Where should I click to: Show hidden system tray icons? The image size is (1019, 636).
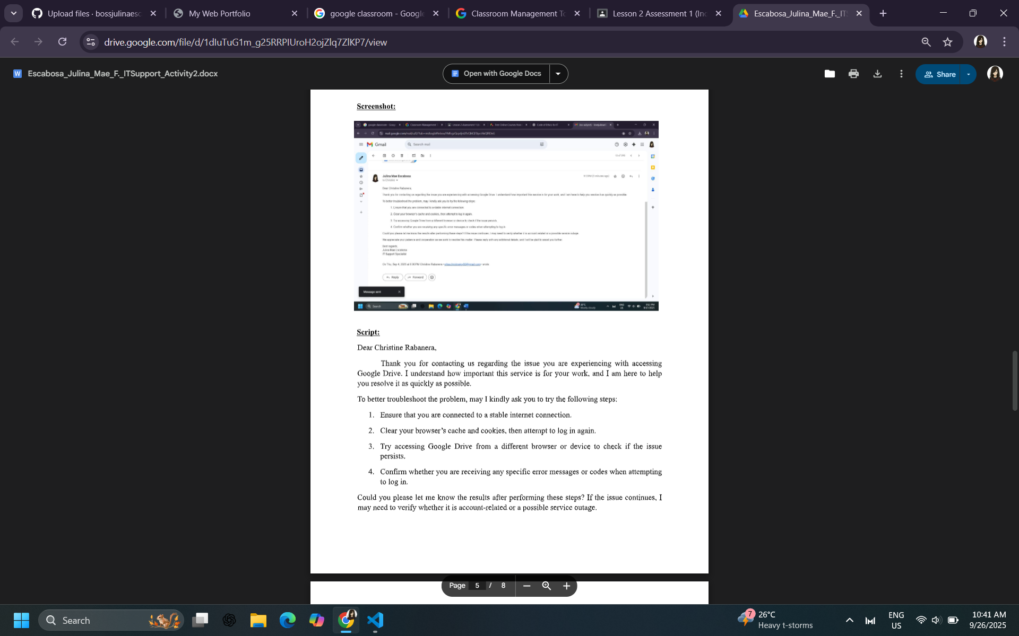point(849,620)
